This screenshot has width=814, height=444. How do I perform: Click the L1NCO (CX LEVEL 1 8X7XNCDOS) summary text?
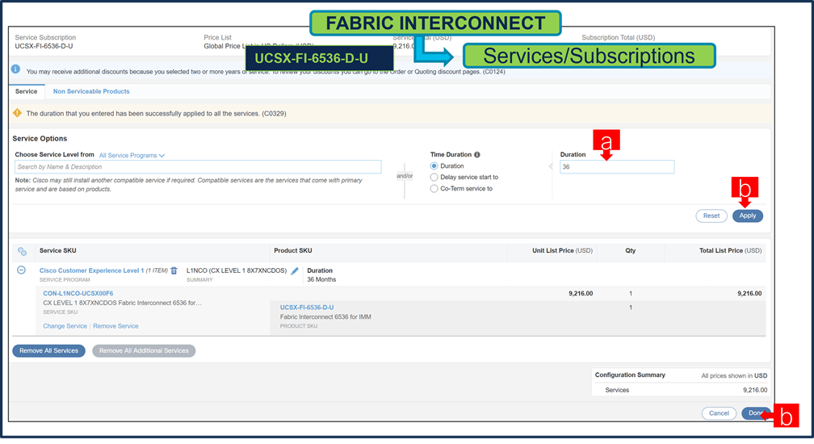point(237,270)
